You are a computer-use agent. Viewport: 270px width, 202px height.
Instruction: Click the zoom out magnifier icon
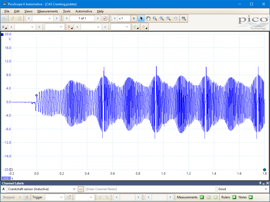click(168, 19)
